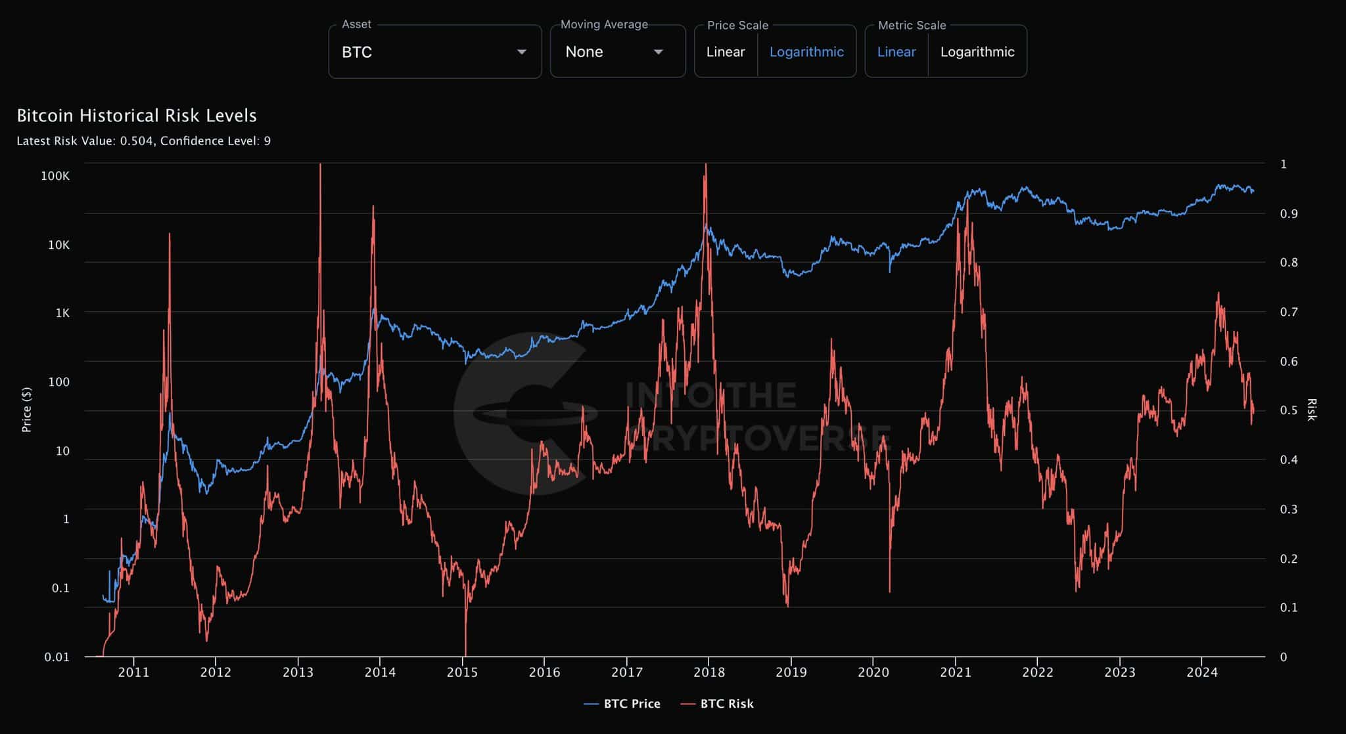This screenshot has height=734, width=1346.
Task: Click the 100K price axis label
Action: click(x=55, y=176)
